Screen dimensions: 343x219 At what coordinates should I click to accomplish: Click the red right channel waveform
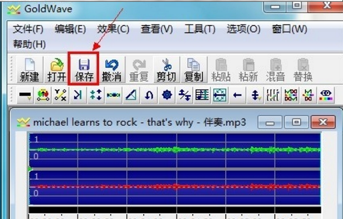175,187
